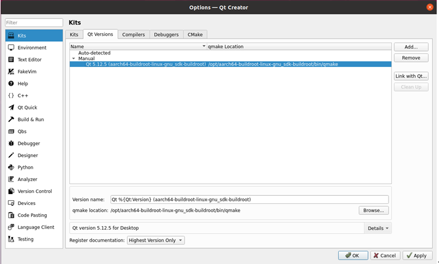Switch to the Compilers tab

(x=134, y=34)
